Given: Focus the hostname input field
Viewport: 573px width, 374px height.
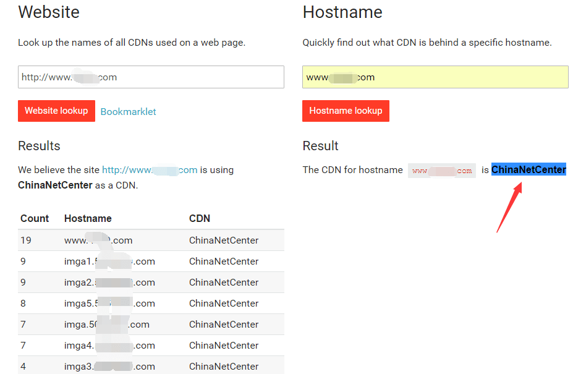Looking at the screenshot, I should coord(435,77).
